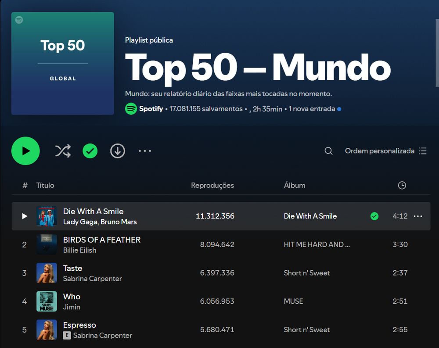Click the Título column header

pos(45,185)
